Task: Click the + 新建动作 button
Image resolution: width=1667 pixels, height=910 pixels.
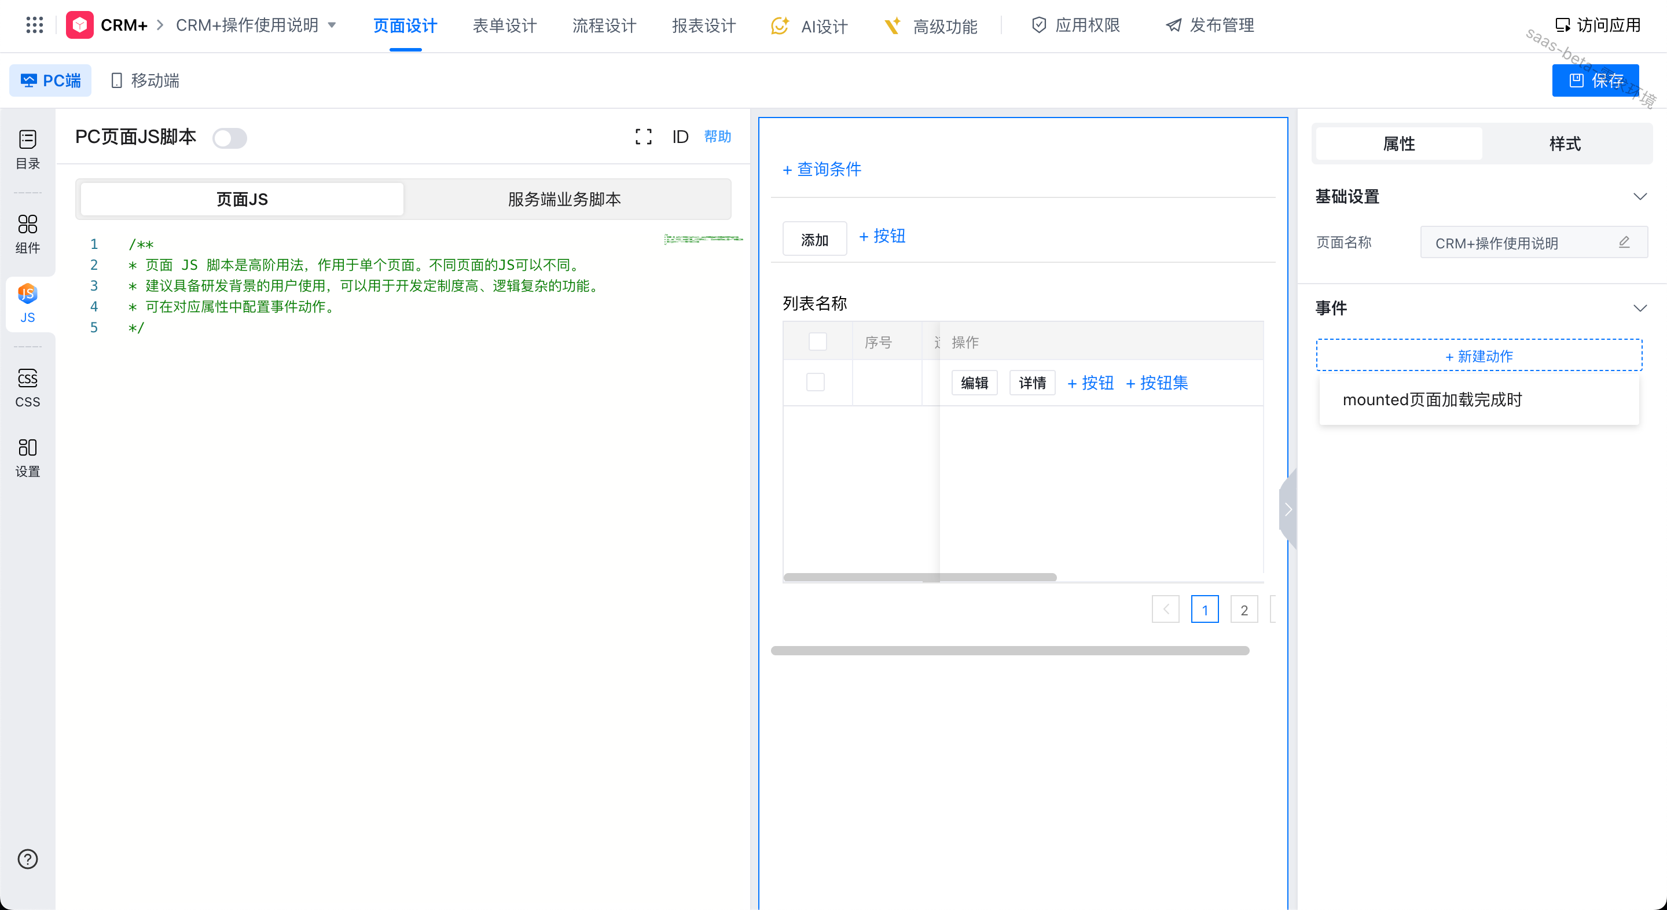Action: tap(1479, 355)
